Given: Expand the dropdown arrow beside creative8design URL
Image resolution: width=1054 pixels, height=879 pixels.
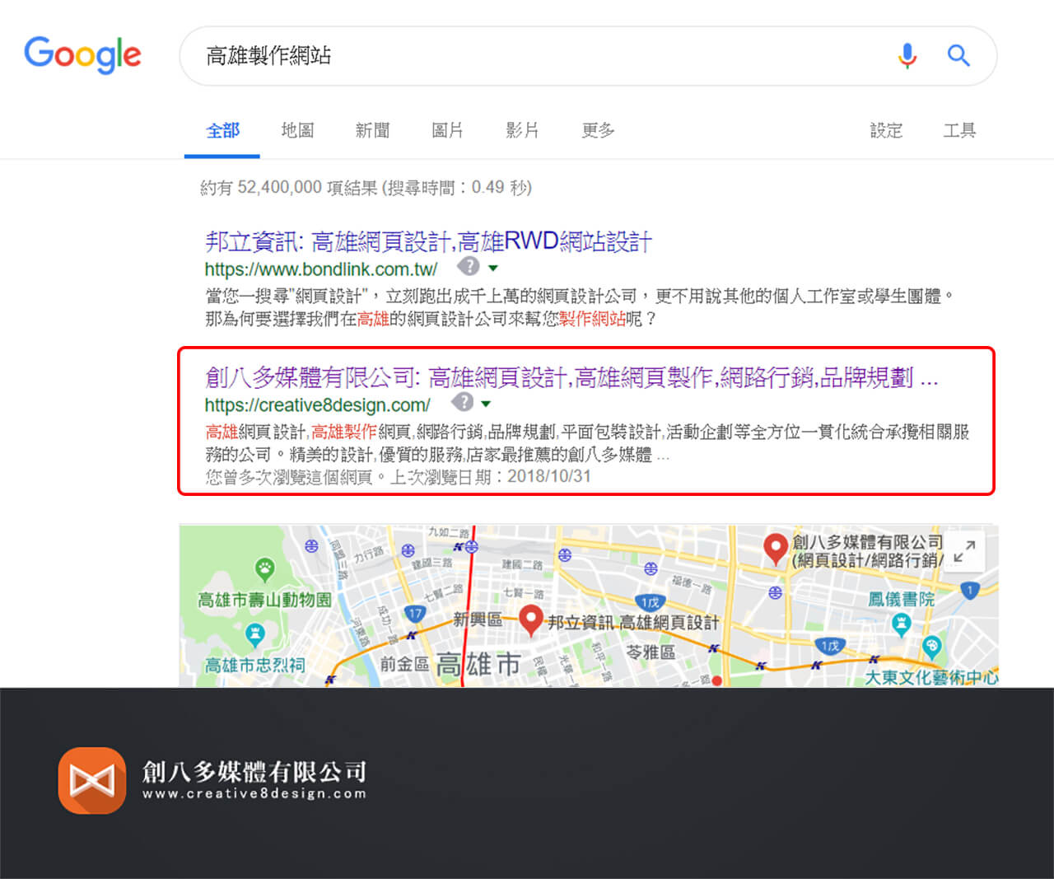Looking at the screenshot, I should 486,404.
